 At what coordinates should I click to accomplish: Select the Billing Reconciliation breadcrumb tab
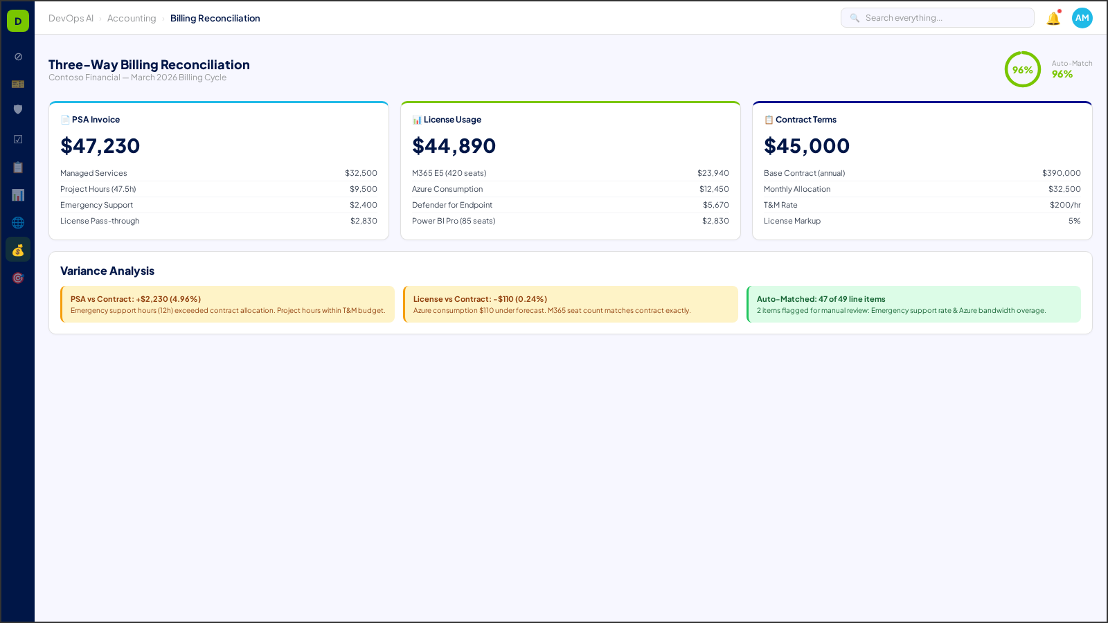click(x=215, y=18)
